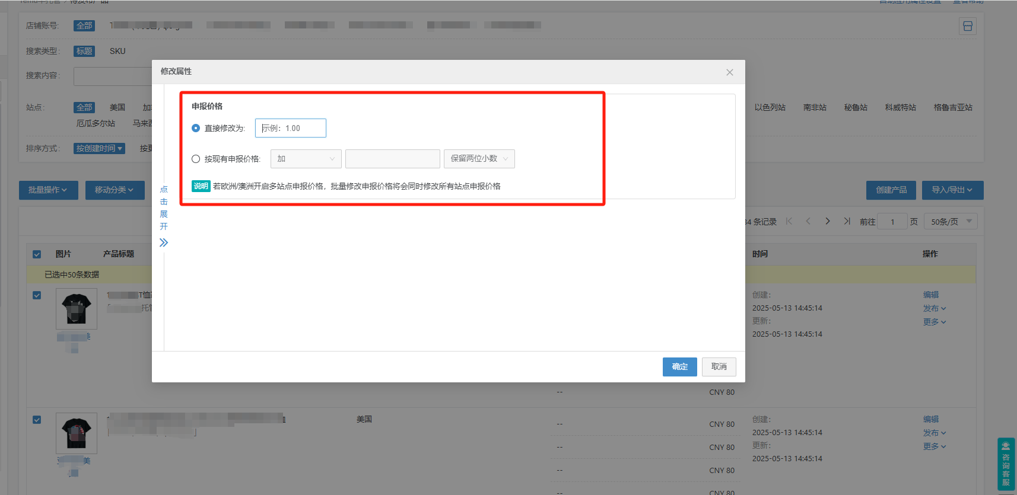Click the save icon at top right

pos(968,26)
